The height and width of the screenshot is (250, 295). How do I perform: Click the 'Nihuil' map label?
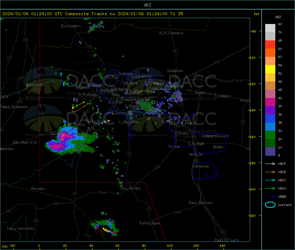pos(77,150)
